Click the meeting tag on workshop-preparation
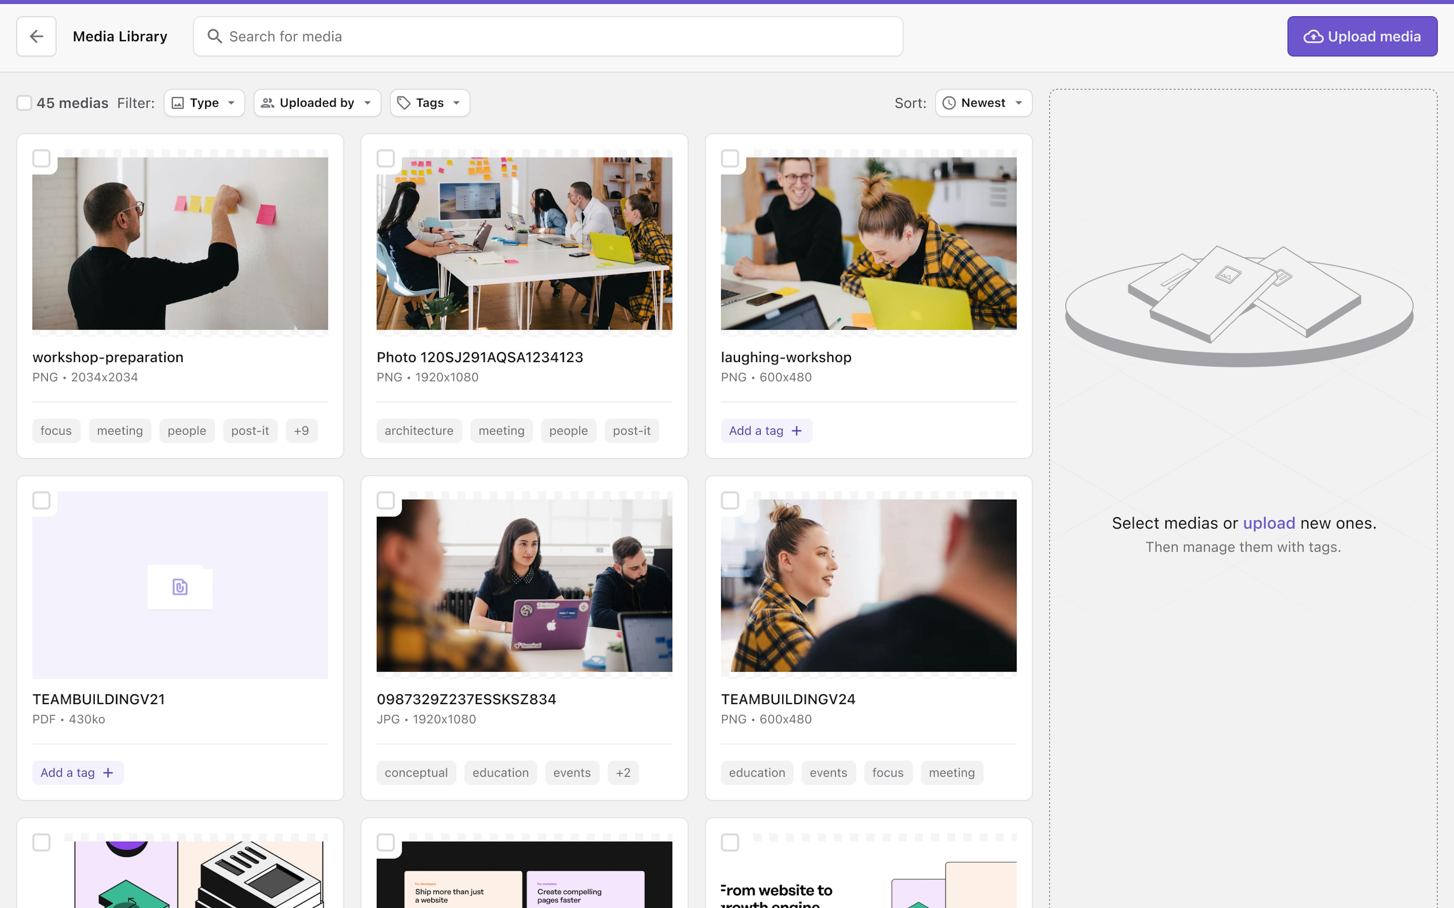The width and height of the screenshot is (1454, 908). pyautogui.click(x=120, y=431)
